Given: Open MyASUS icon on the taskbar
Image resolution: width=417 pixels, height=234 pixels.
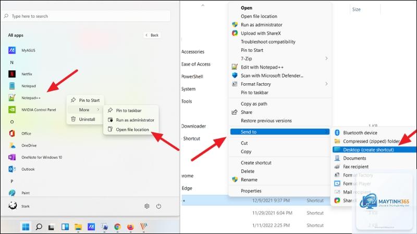Looking at the screenshot, I should (91, 227).
